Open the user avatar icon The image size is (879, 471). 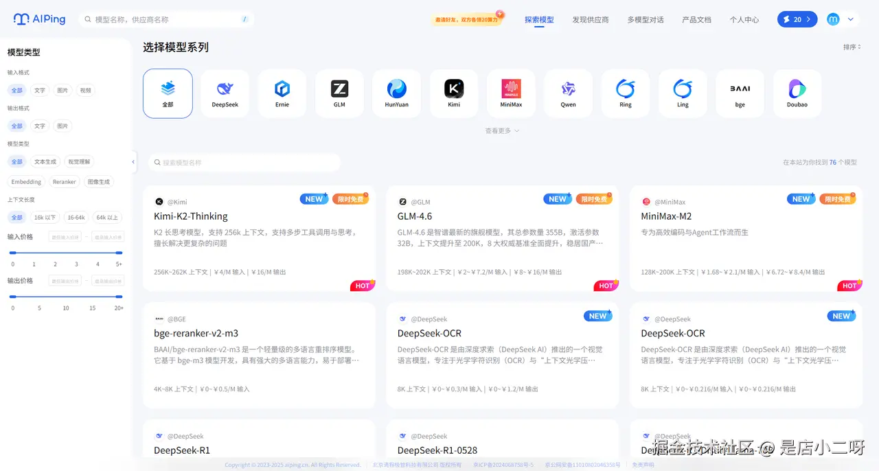[833, 19]
